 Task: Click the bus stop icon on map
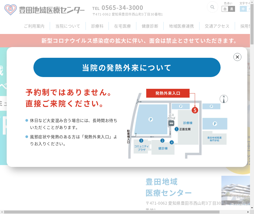(x=171, y=123)
